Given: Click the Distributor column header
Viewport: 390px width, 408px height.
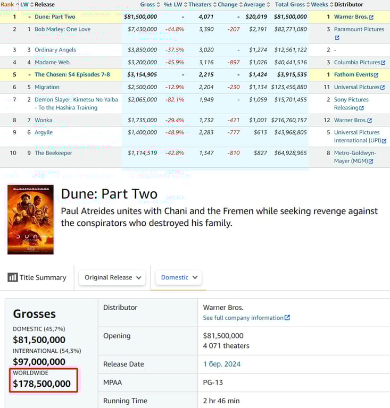Looking at the screenshot, I should coord(348,5).
